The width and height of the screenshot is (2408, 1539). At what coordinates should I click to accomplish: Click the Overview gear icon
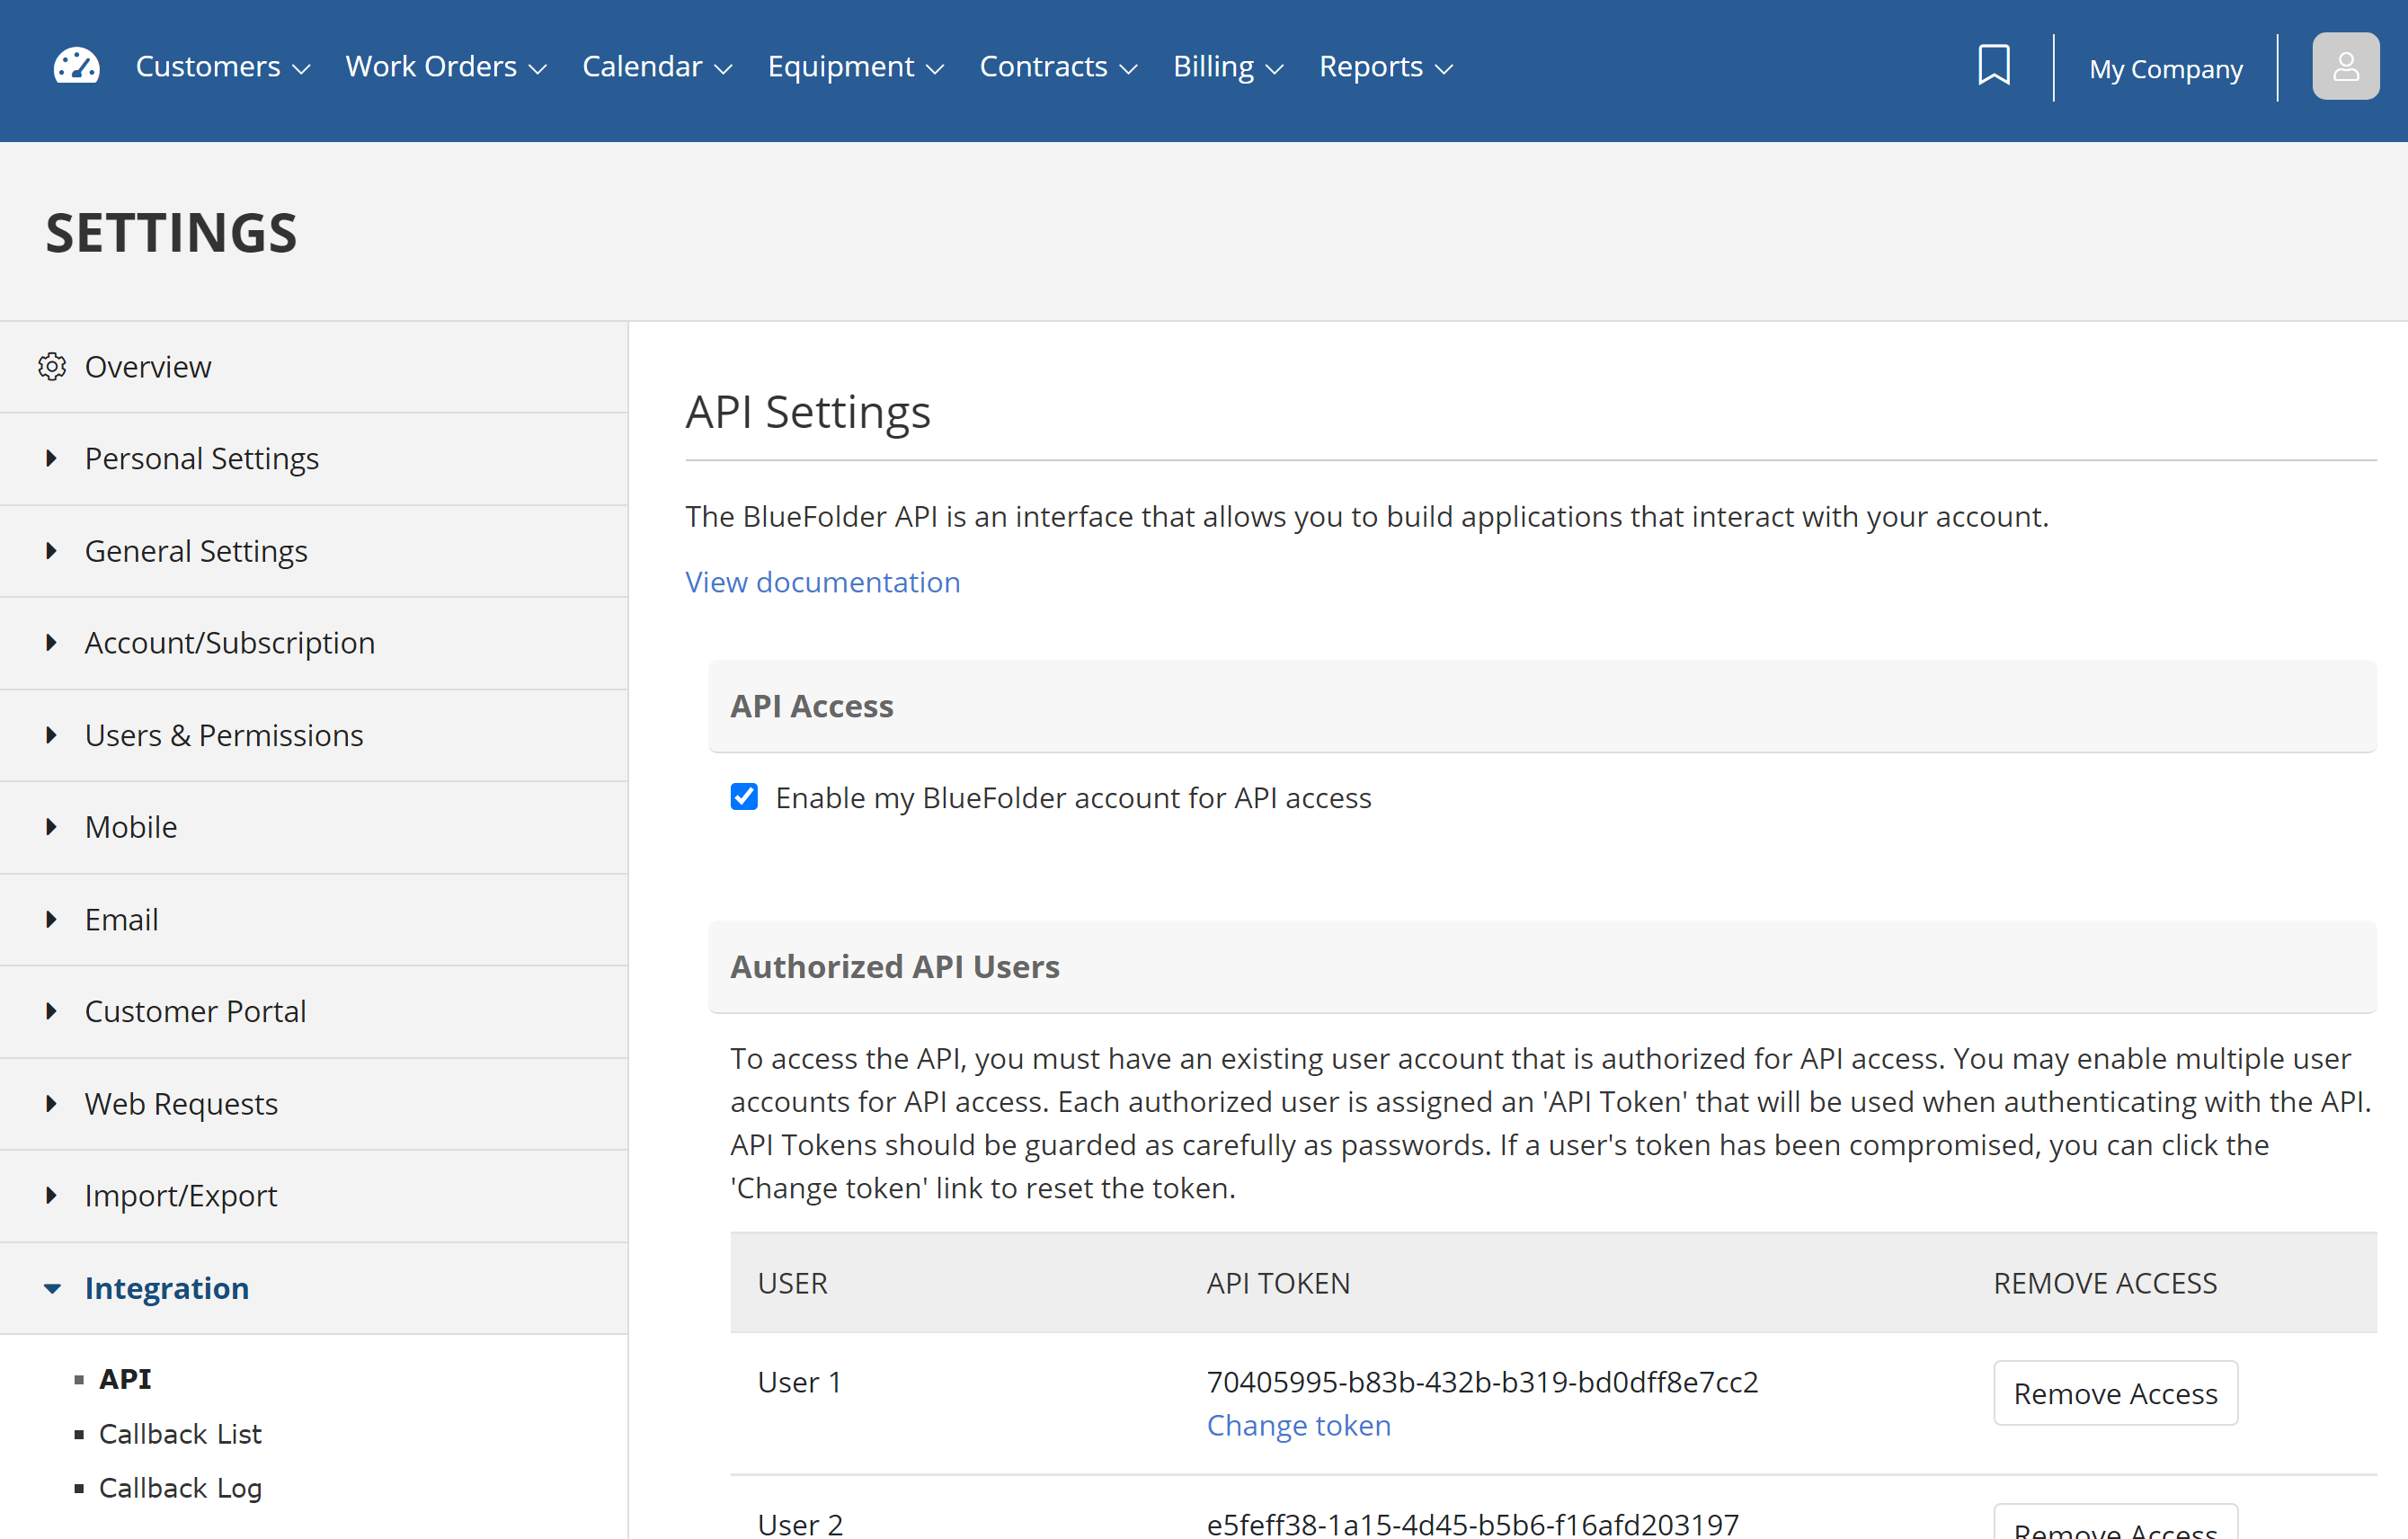pos(52,367)
